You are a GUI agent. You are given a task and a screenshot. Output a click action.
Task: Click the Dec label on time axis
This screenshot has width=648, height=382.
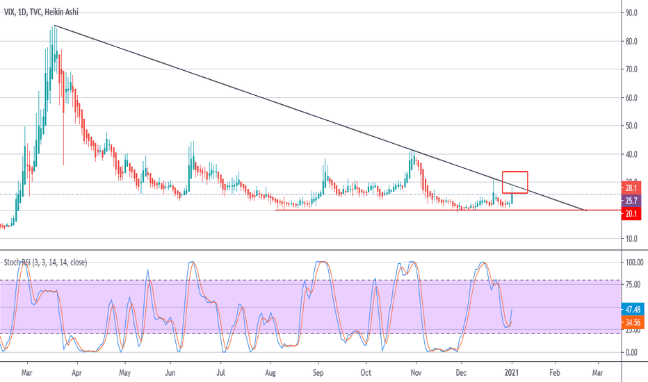[x=461, y=372]
